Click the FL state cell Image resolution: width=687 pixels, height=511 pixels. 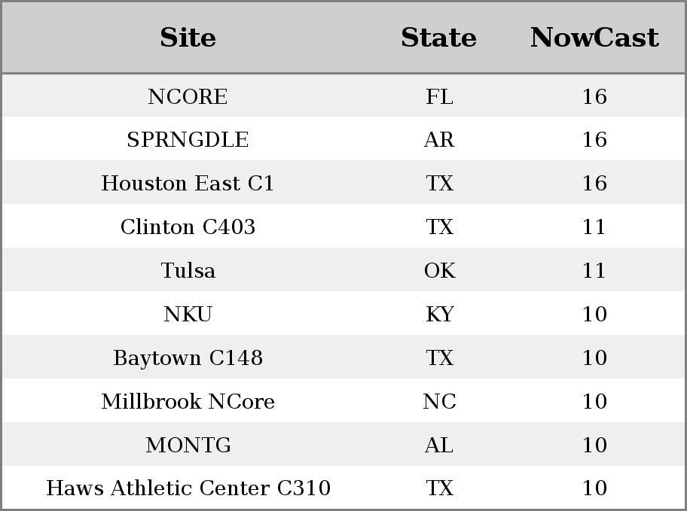(x=439, y=97)
